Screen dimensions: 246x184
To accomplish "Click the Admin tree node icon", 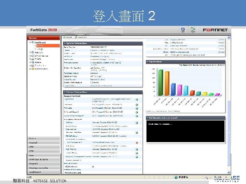I will click(x=33, y=62).
